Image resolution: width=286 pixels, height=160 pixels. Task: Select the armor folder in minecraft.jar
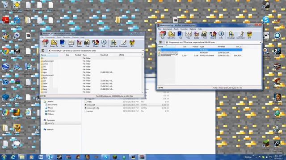coord(46,64)
